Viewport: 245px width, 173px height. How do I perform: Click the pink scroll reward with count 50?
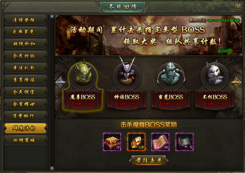(160, 142)
